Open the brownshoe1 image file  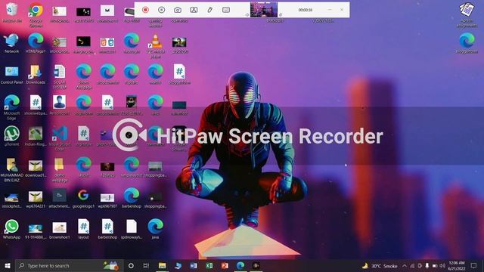pyautogui.click(x=60, y=229)
